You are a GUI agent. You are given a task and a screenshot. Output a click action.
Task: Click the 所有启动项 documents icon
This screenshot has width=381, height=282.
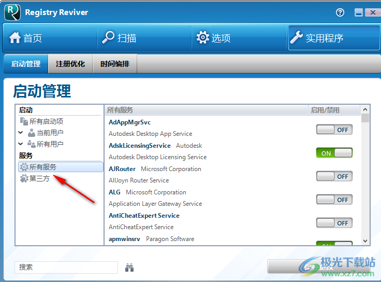click(24, 121)
